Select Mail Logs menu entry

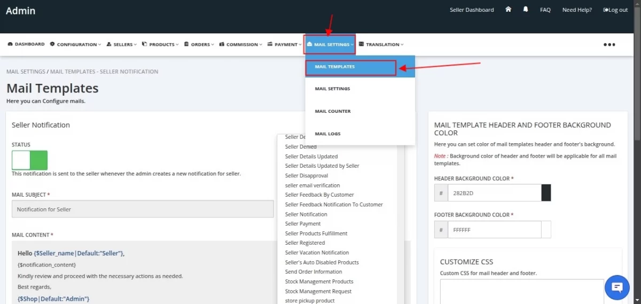[x=327, y=134]
